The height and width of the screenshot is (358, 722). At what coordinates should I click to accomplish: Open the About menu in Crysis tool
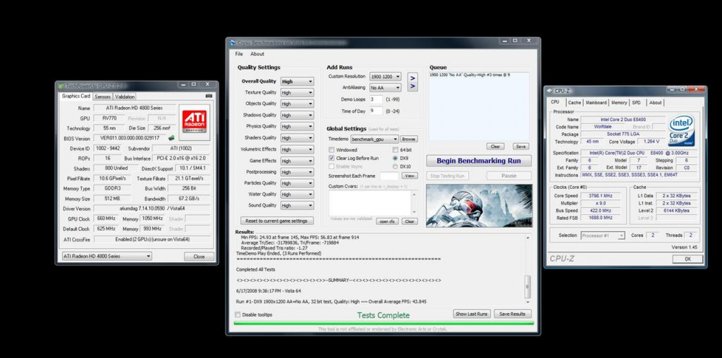[x=257, y=54]
